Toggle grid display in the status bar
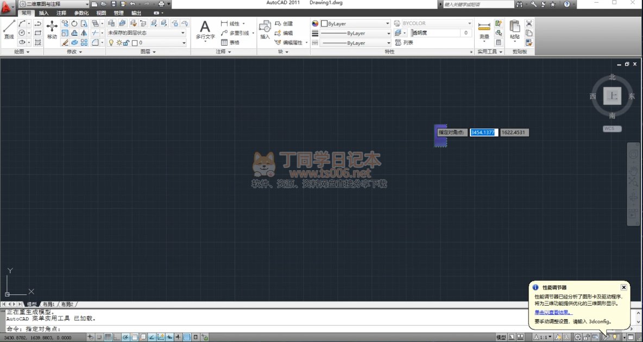The height and width of the screenshot is (342, 643). pos(108,338)
